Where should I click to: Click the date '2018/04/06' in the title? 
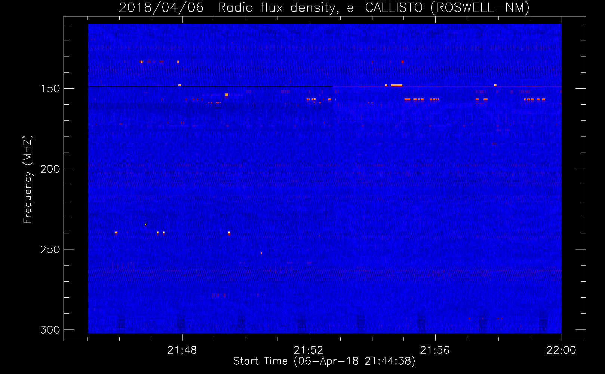pyautogui.click(x=161, y=7)
